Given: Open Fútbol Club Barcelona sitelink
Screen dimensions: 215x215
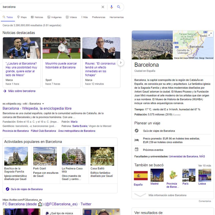Looking at the screenshot, I should click(43, 131).
